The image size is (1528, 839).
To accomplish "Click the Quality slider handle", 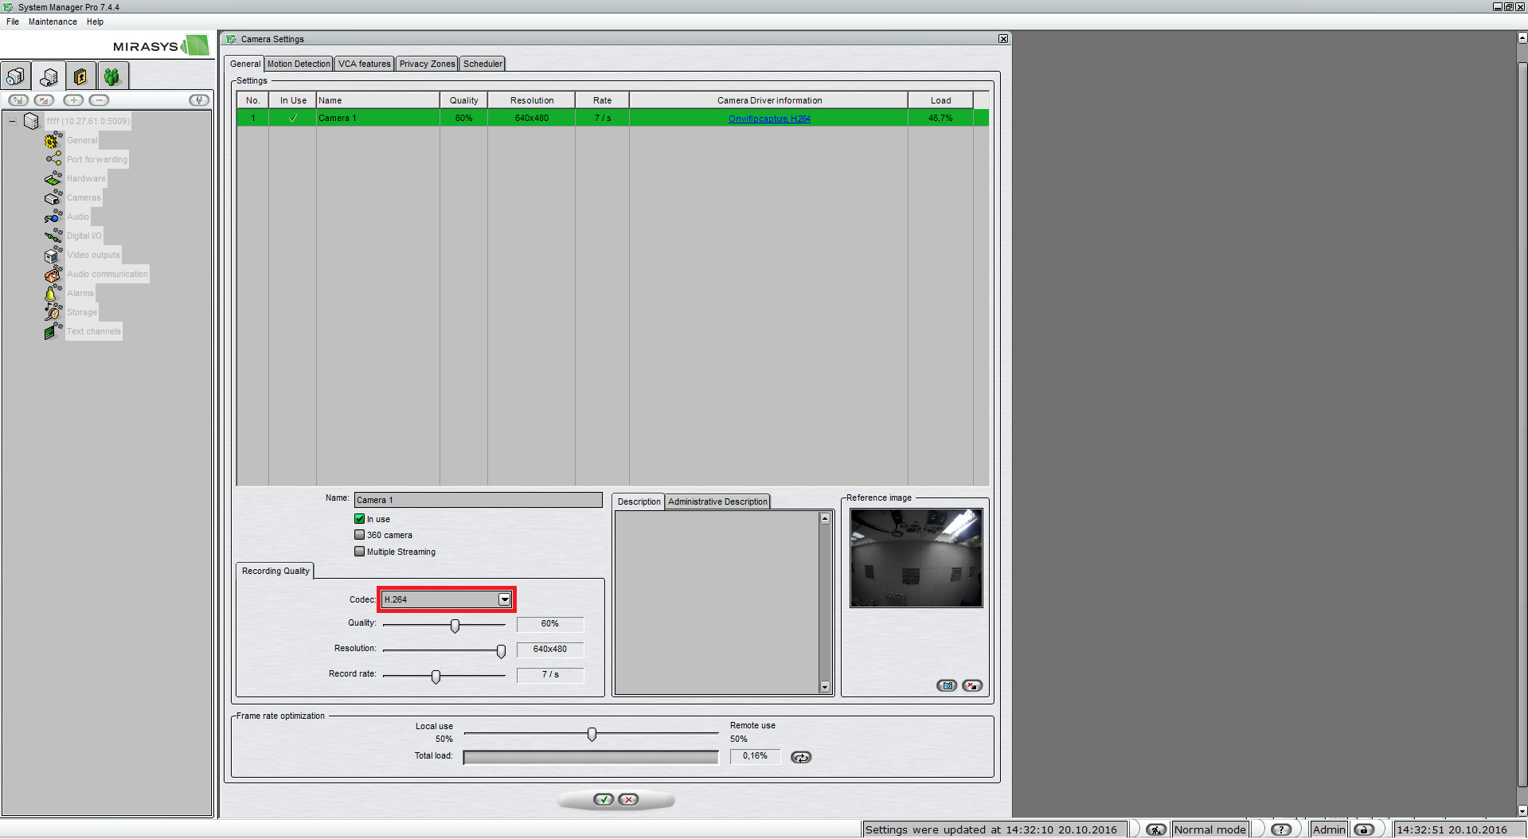I will (x=455, y=626).
